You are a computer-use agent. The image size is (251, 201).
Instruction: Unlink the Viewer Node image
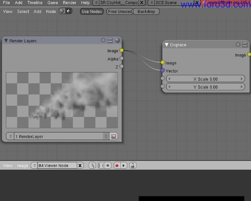pyautogui.click(x=80, y=166)
